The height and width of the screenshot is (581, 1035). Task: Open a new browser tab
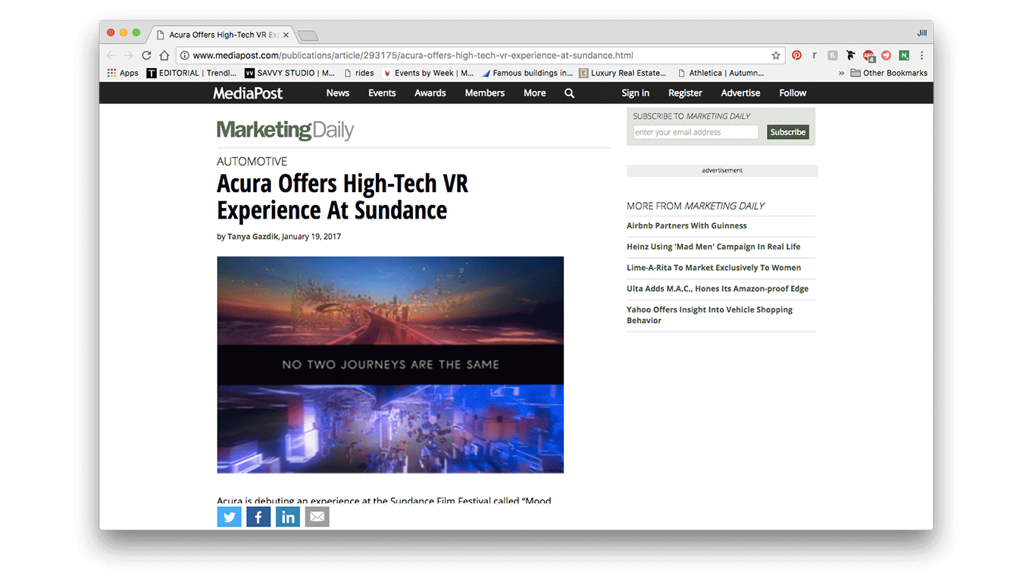pyautogui.click(x=308, y=36)
